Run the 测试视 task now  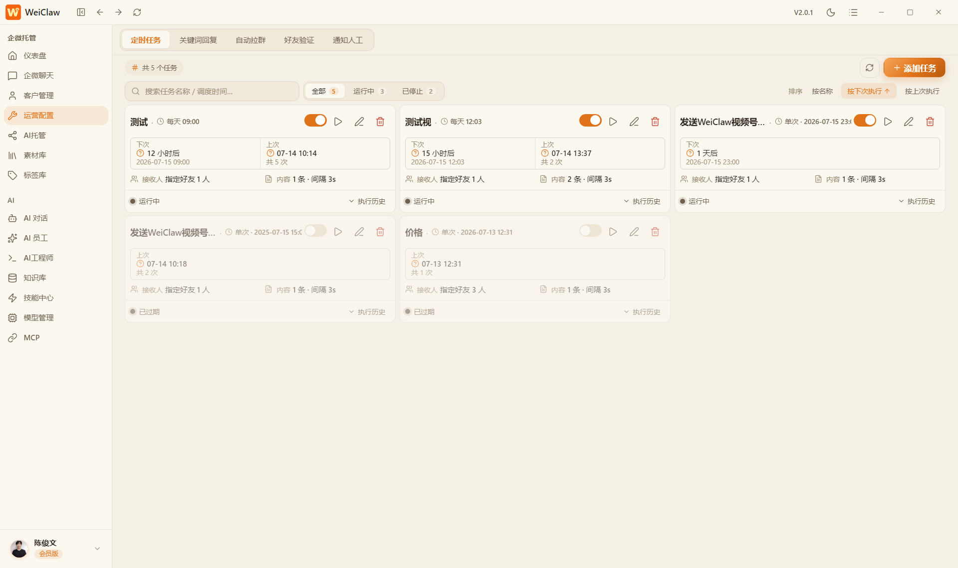613,122
